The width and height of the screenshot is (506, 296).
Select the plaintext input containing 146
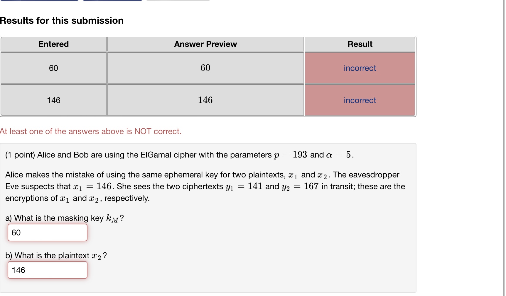click(x=47, y=270)
